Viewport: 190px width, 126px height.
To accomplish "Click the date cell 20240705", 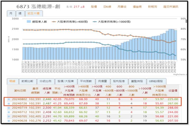I will pos(19,117).
